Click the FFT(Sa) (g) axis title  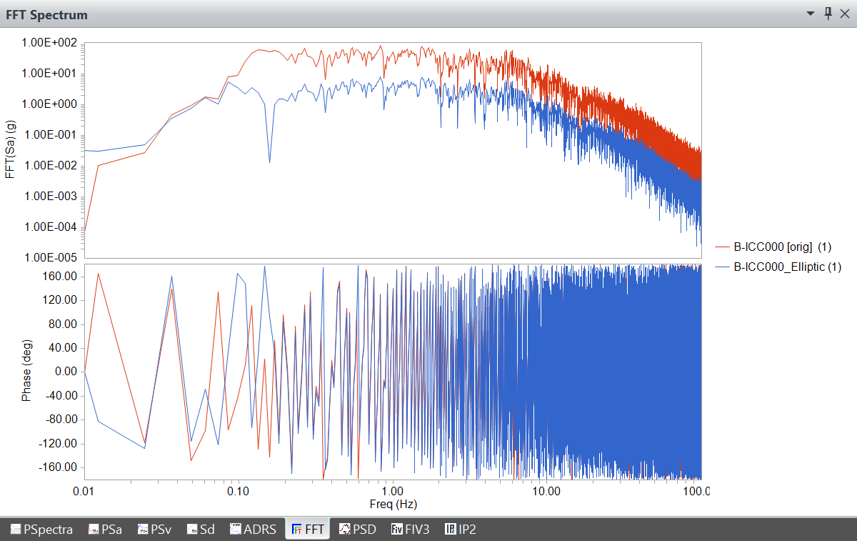[x=10, y=150]
